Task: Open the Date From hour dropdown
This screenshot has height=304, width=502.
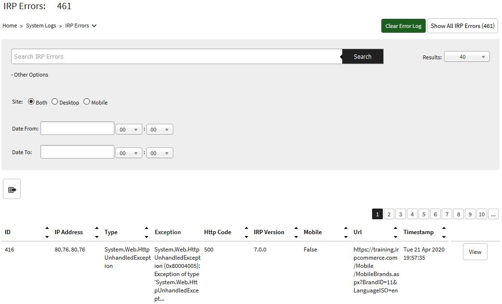Action: point(129,130)
